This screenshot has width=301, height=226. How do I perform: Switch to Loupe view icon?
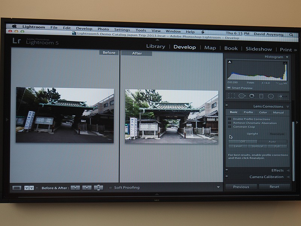(17, 188)
